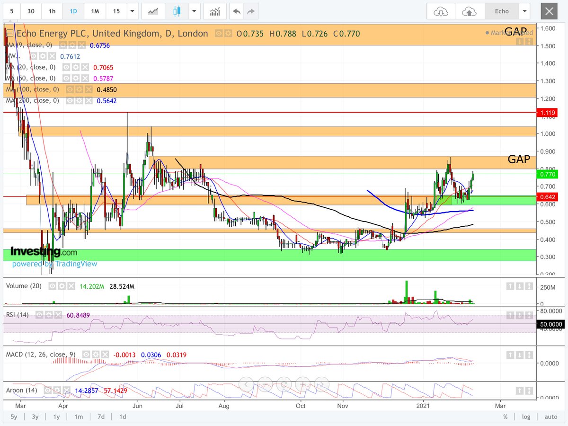Switch to the 1h interval
This screenshot has width=568, height=426.
point(52,11)
